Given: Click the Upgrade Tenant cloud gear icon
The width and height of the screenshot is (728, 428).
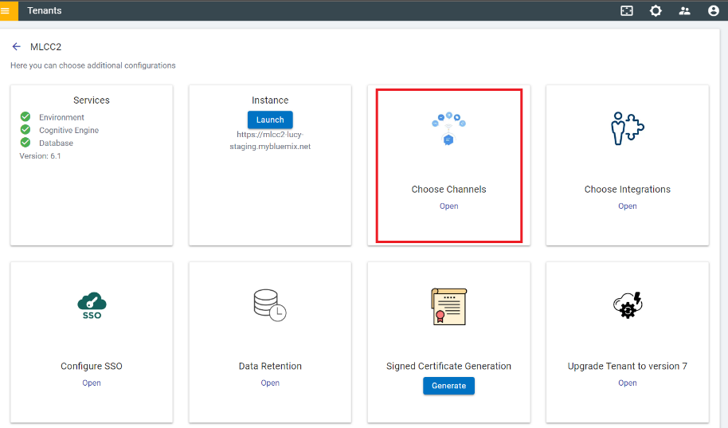Looking at the screenshot, I should pyautogui.click(x=628, y=304).
